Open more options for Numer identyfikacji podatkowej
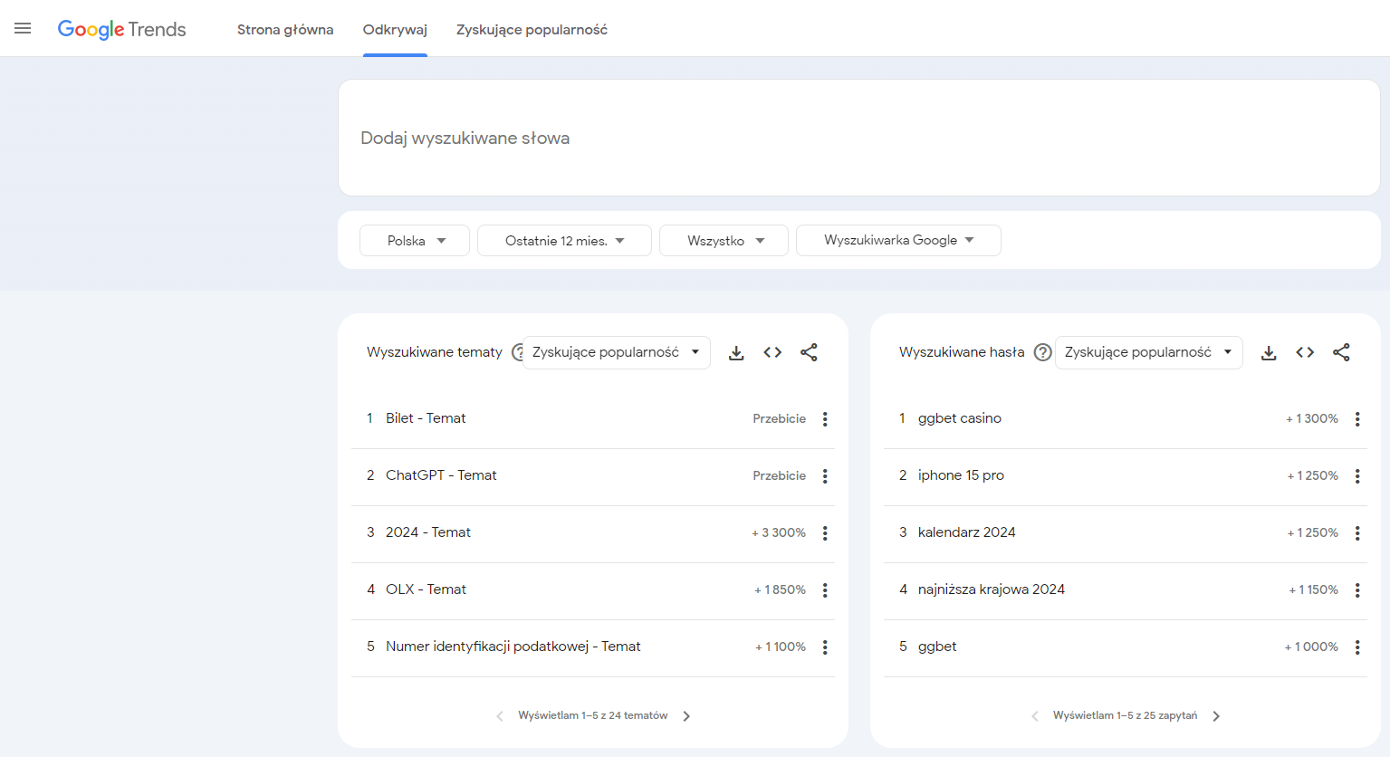The height and width of the screenshot is (757, 1390). coord(825,647)
